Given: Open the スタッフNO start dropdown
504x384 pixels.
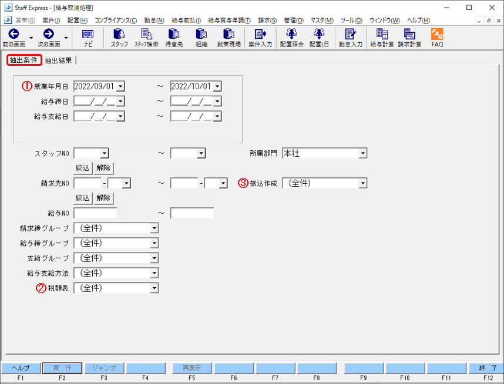Looking at the screenshot, I should [x=104, y=153].
